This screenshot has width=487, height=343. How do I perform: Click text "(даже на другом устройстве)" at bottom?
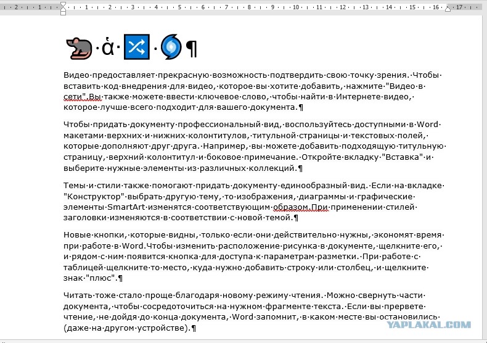click(x=127, y=328)
